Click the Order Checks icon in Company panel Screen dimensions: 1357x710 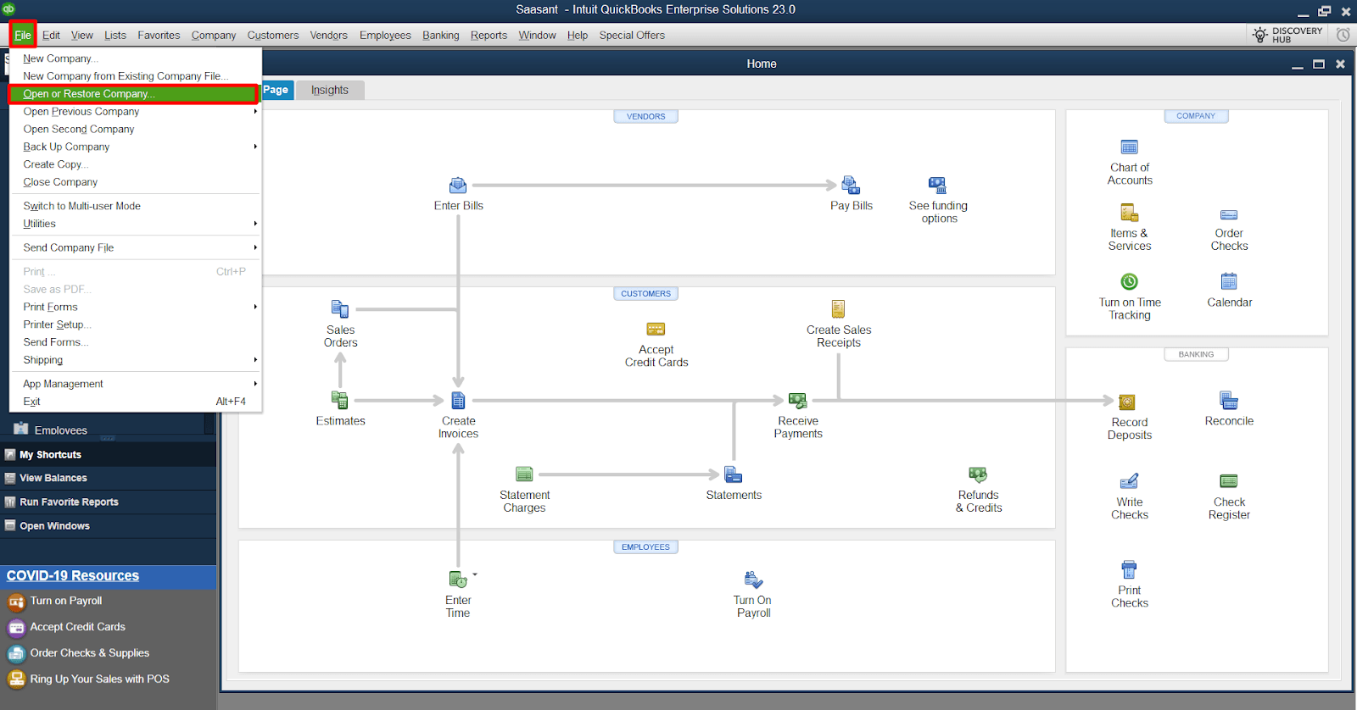pyautogui.click(x=1229, y=215)
